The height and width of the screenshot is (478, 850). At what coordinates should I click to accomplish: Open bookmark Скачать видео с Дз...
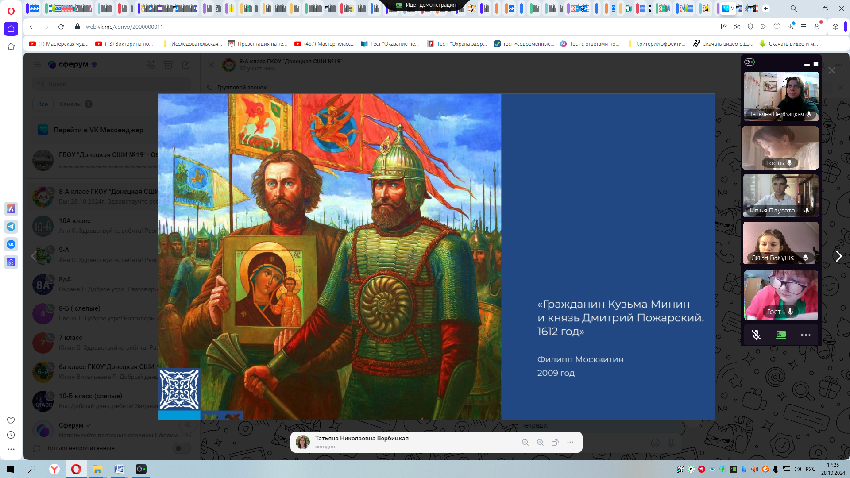click(x=723, y=44)
